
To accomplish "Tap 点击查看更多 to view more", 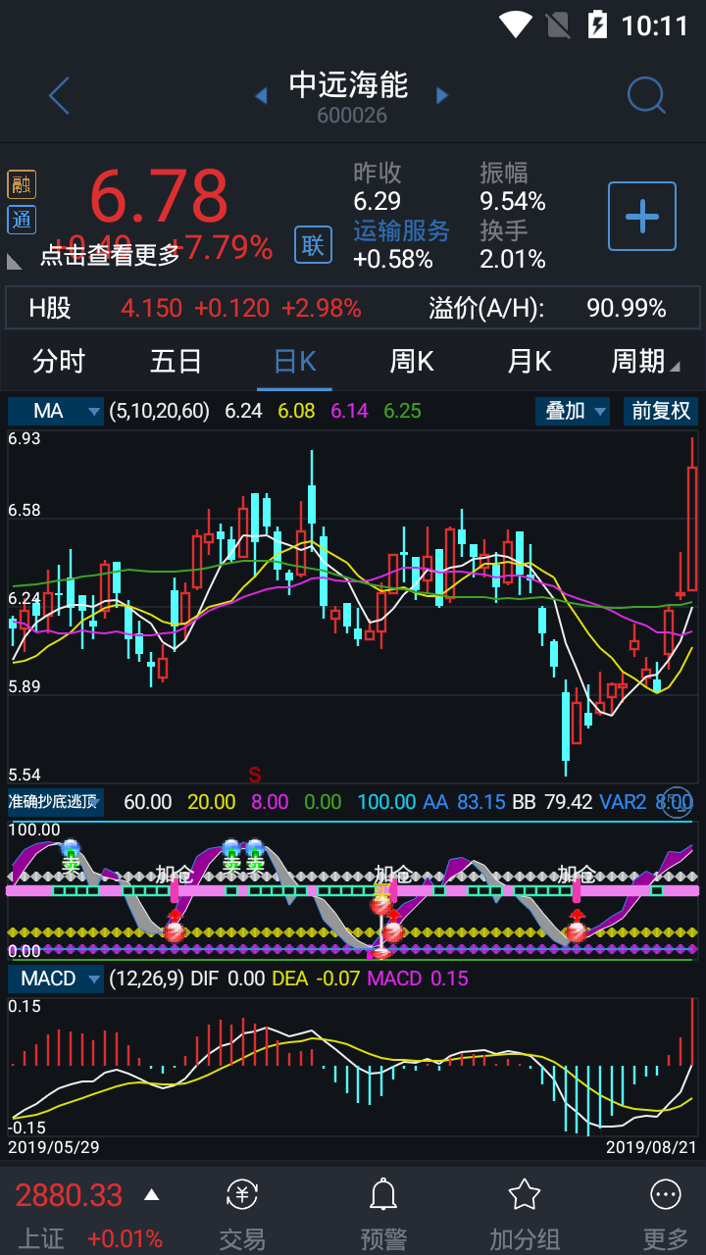I will pos(110,255).
